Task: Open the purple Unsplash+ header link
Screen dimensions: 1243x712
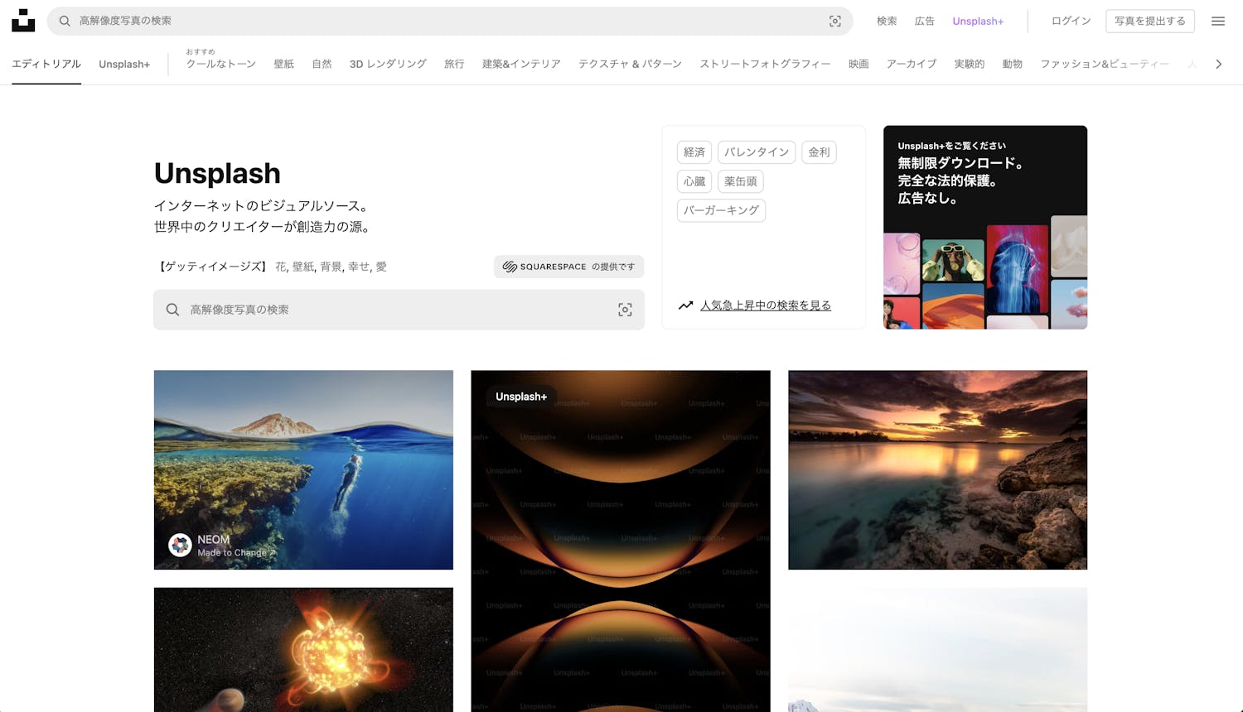Action: [x=977, y=22]
